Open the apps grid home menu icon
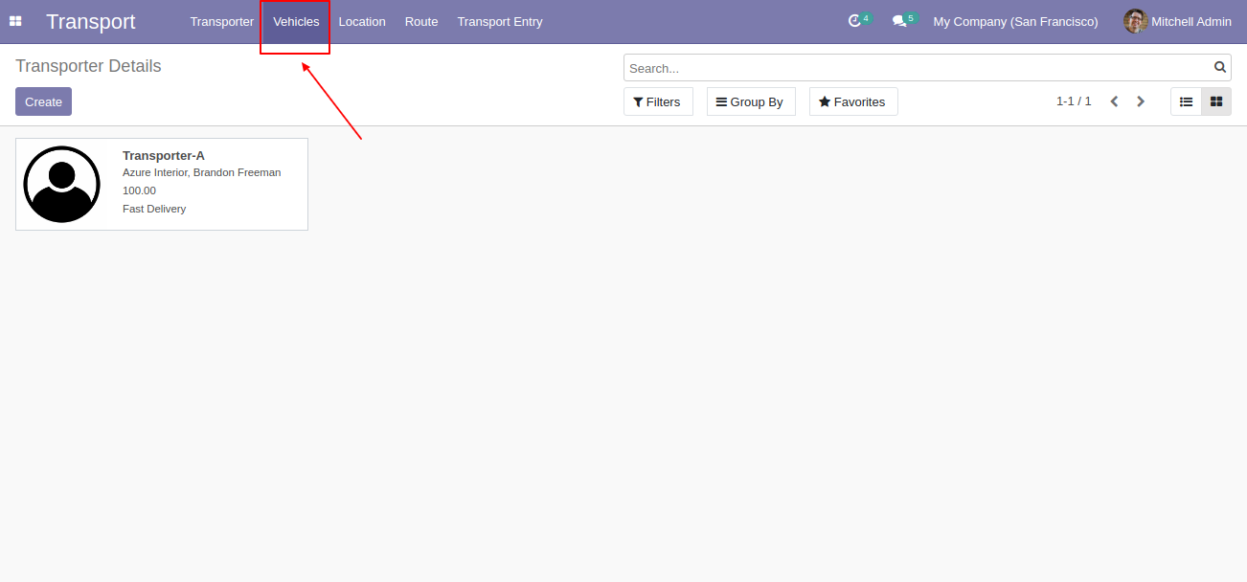 [x=15, y=21]
